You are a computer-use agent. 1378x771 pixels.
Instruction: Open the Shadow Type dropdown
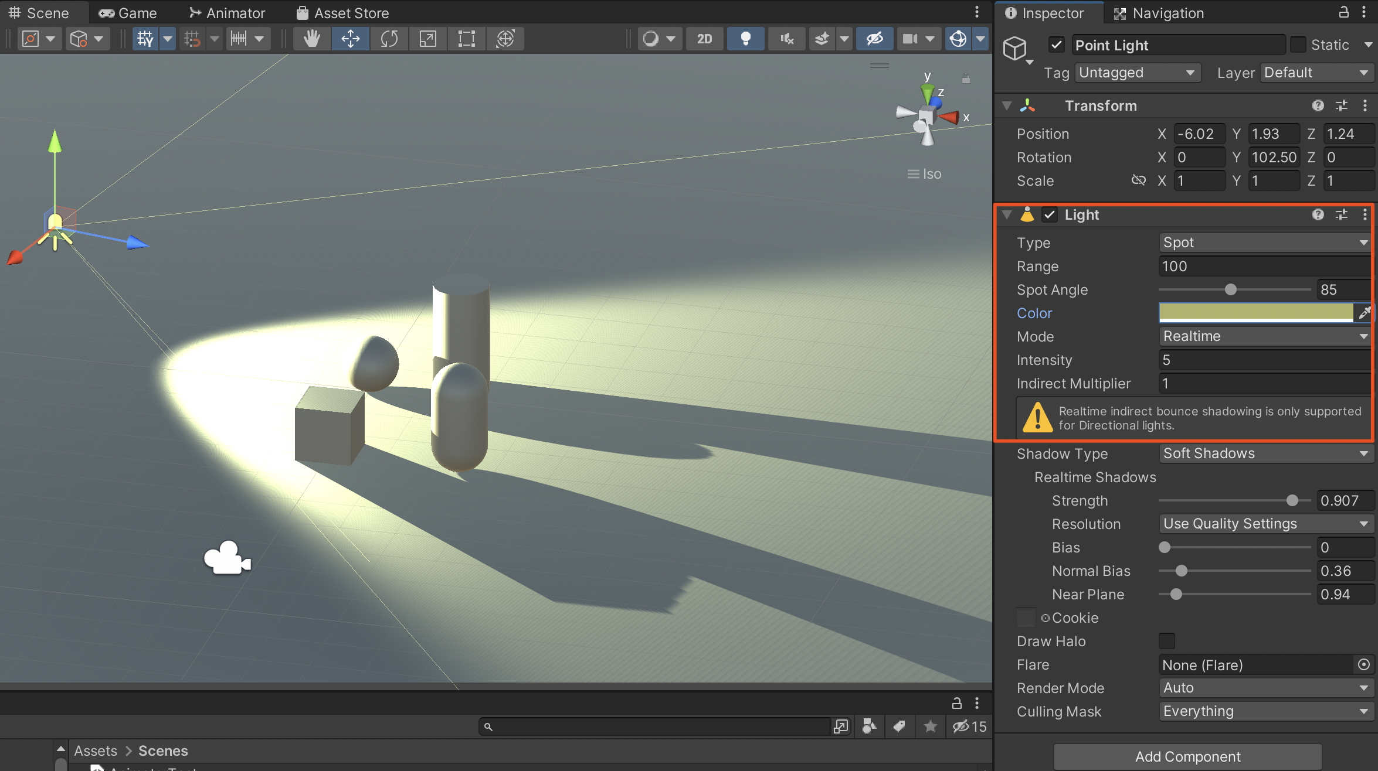coord(1264,453)
